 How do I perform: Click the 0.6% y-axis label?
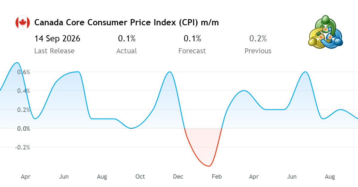point(24,72)
